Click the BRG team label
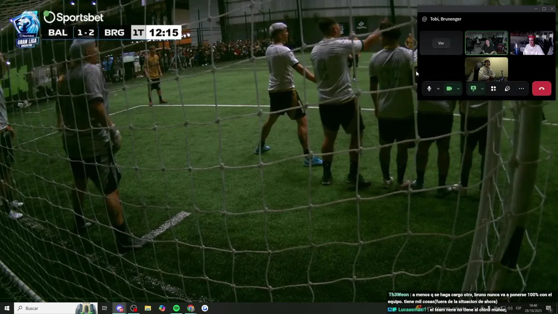 [x=114, y=33]
